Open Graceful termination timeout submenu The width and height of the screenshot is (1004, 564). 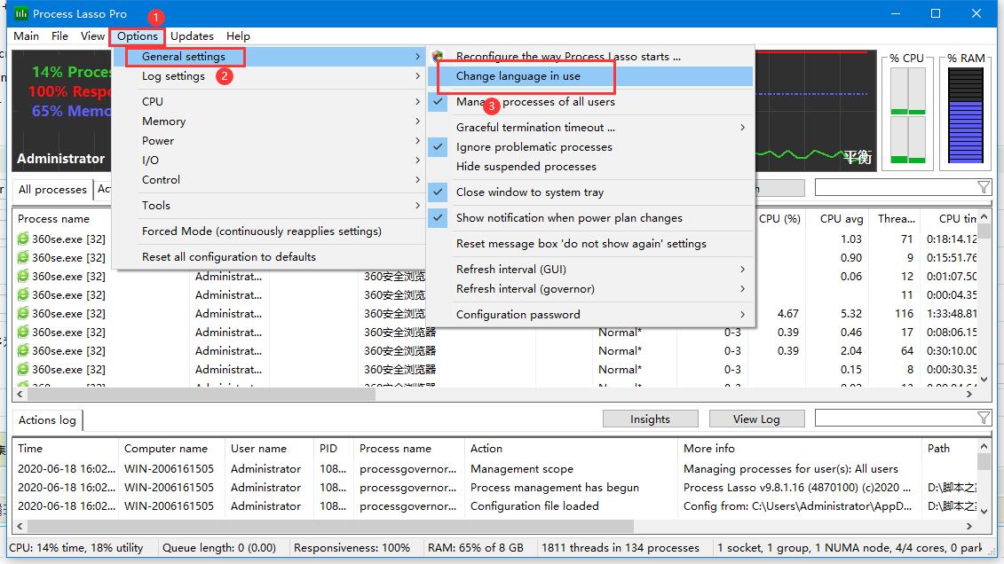pos(591,127)
